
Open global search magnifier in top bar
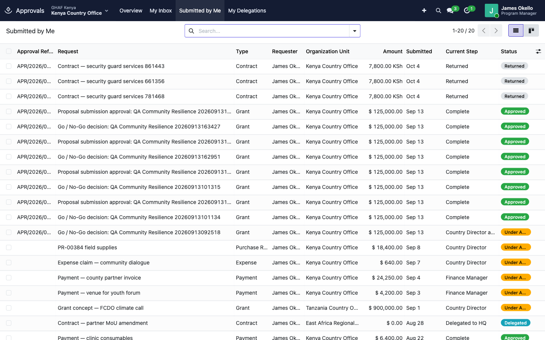click(x=438, y=11)
